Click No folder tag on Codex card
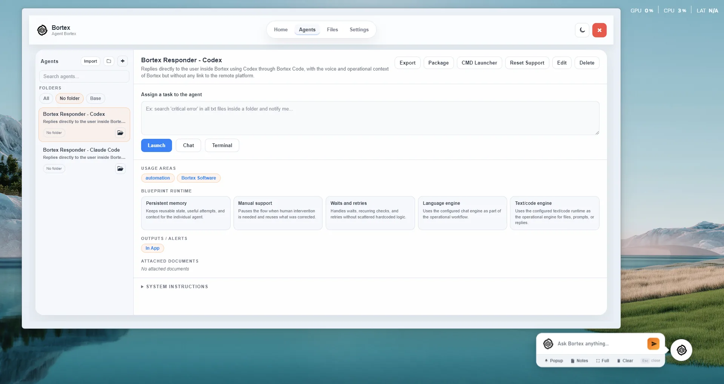 point(54,133)
